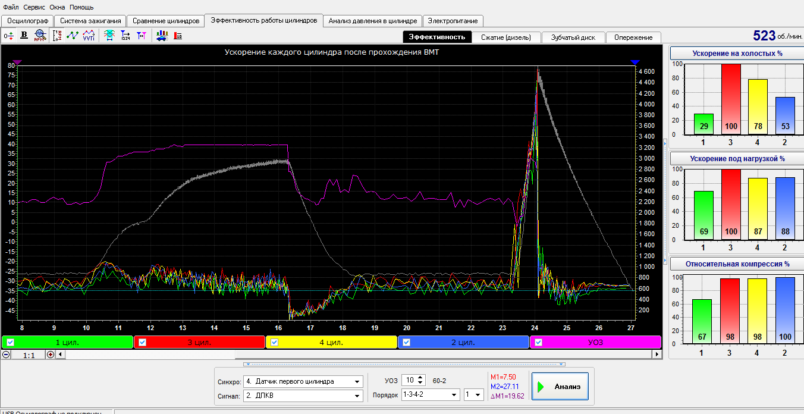804x414 pixels.
Task: Open the Сервис menu
Action: tap(34, 7)
